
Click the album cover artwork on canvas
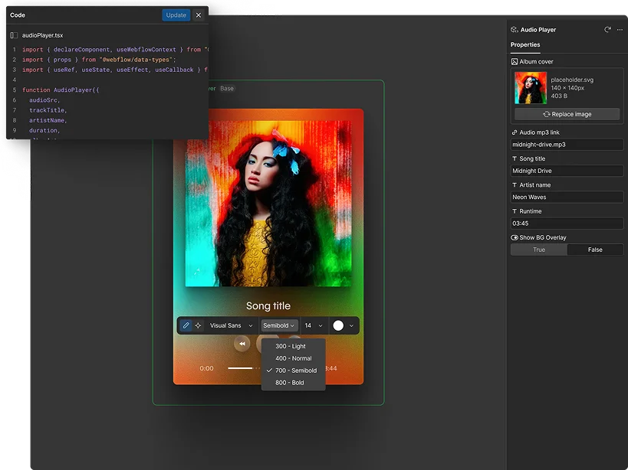(268, 204)
